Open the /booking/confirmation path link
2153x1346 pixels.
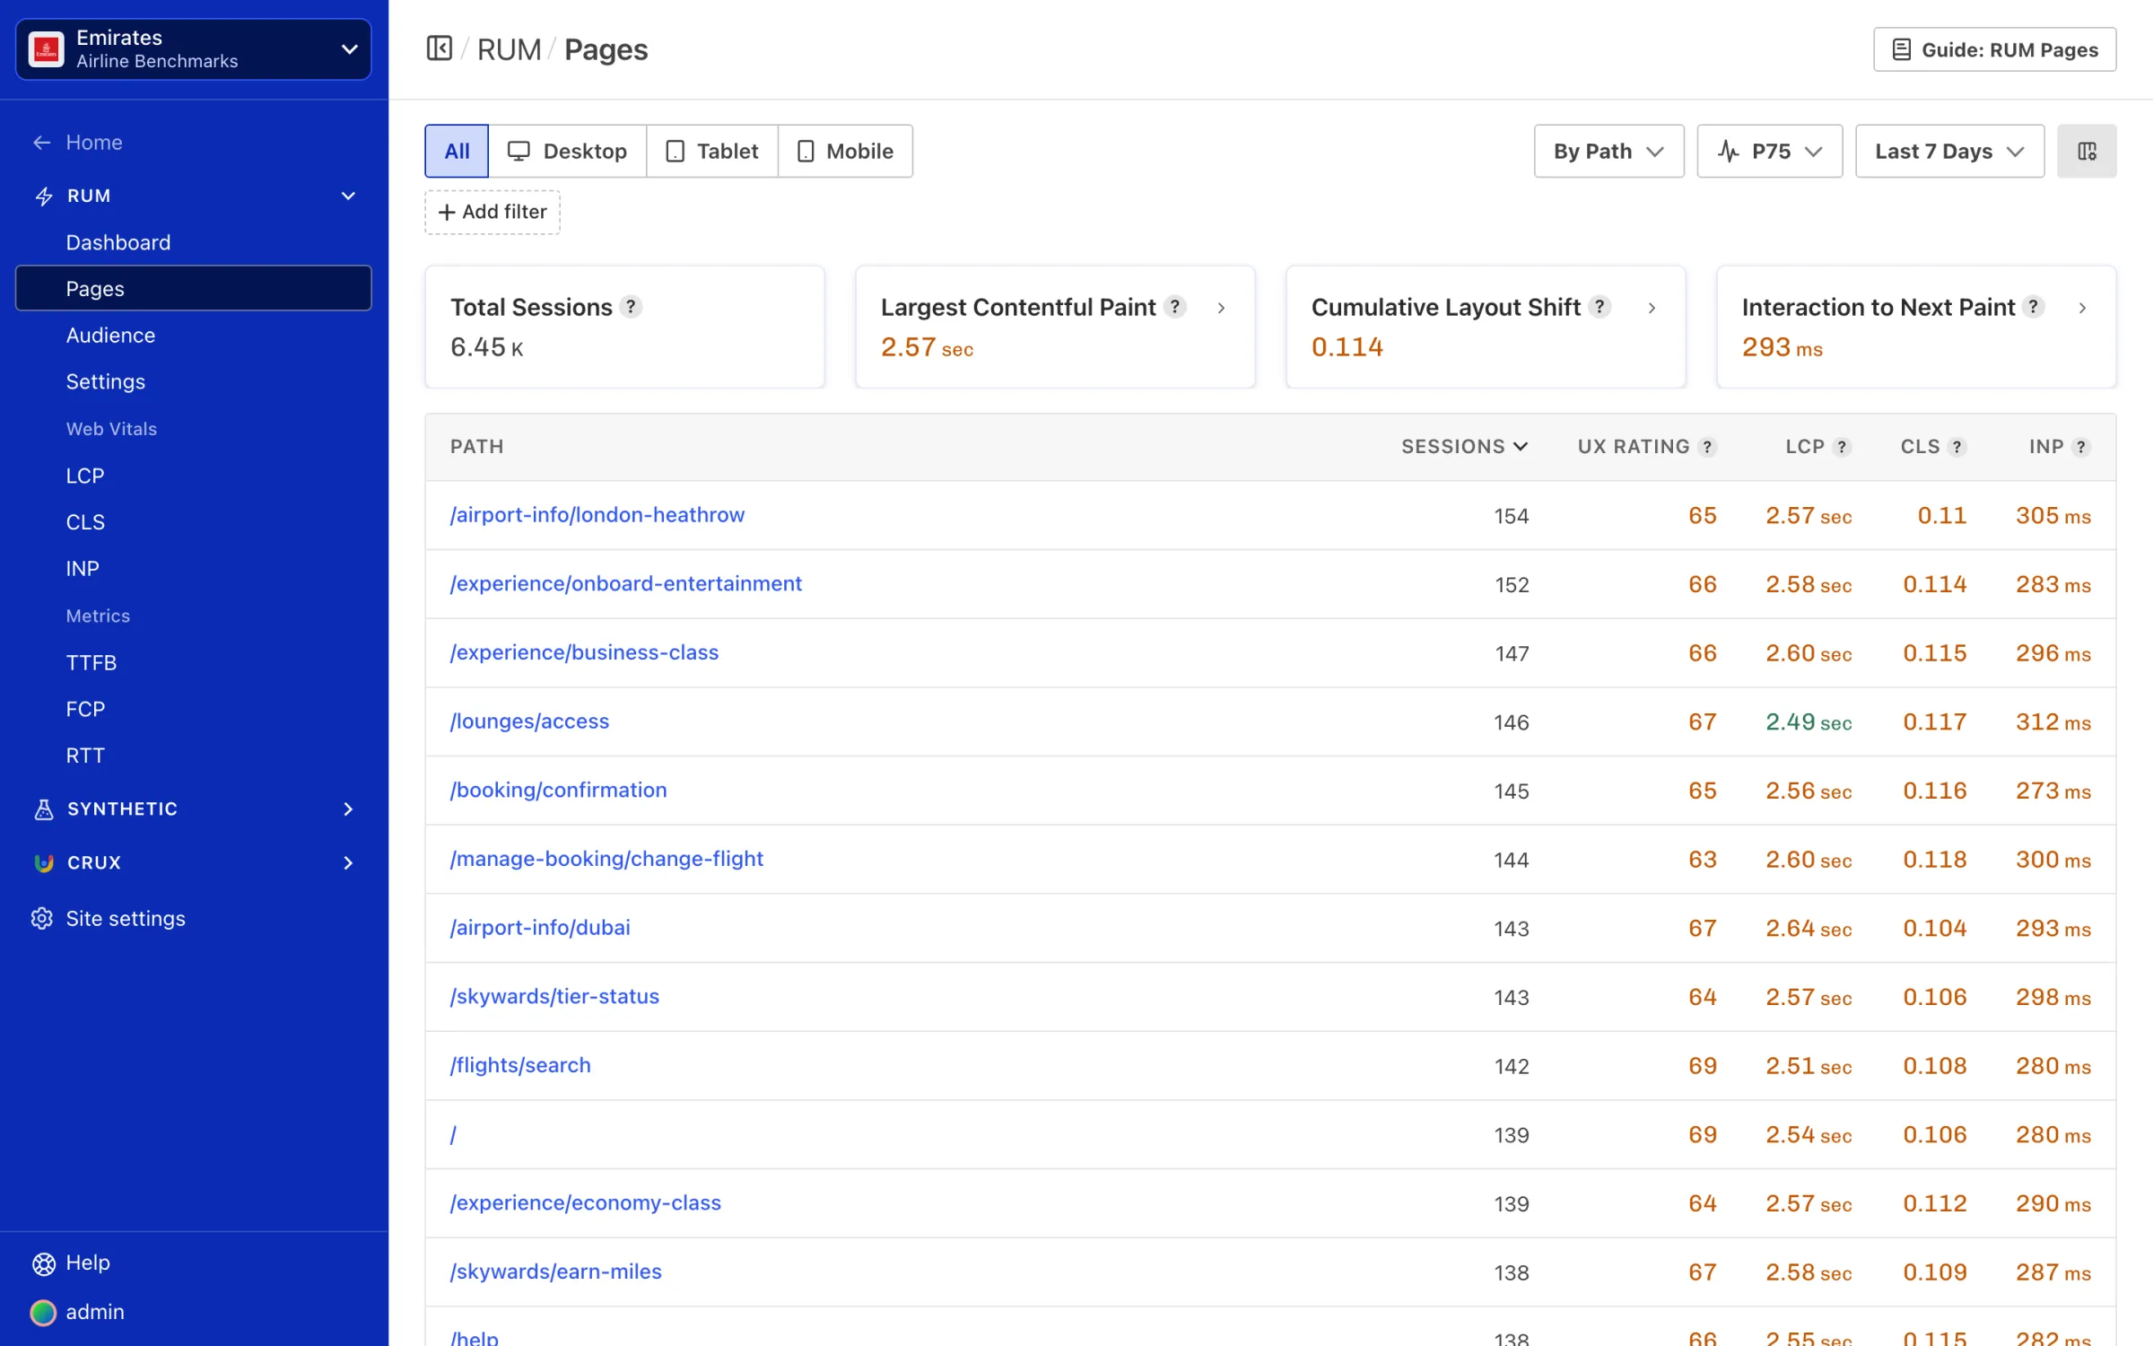tap(558, 790)
